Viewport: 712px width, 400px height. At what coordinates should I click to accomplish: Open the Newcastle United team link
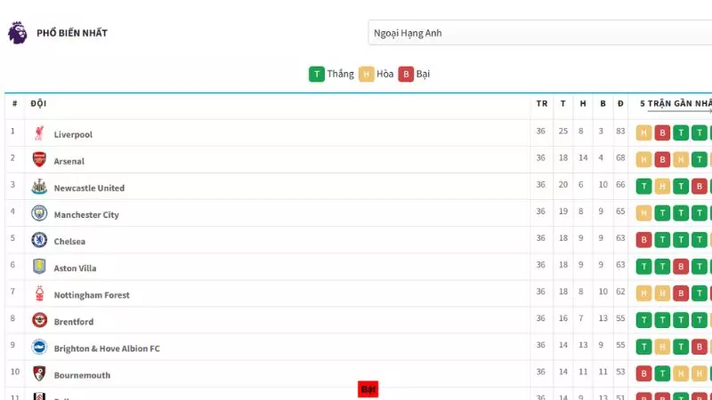[x=89, y=188]
